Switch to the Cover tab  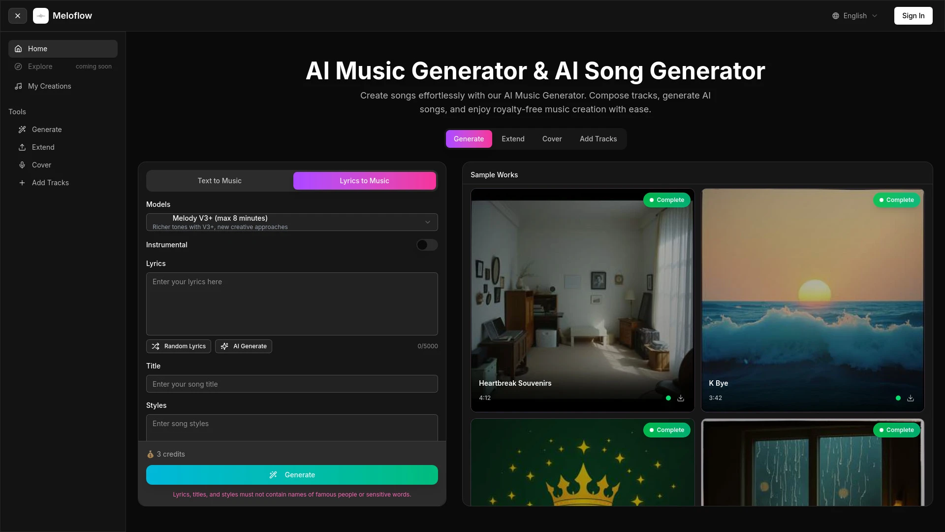(x=552, y=138)
